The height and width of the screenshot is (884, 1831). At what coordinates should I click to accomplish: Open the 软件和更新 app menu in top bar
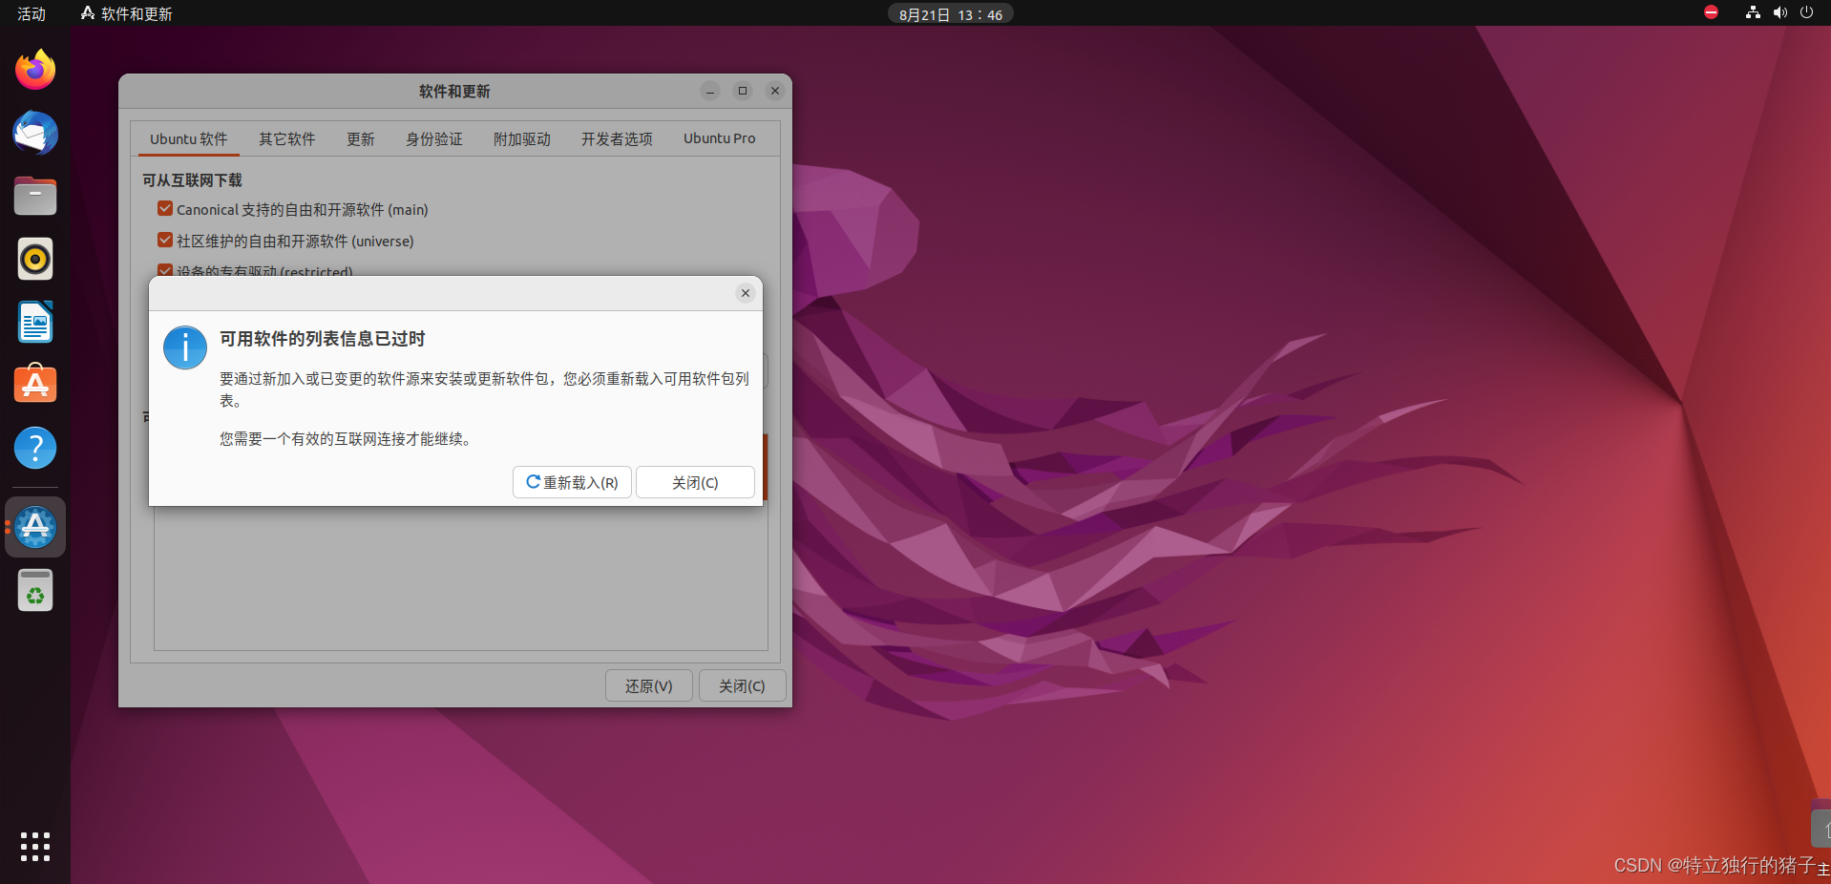coord(126,13)
